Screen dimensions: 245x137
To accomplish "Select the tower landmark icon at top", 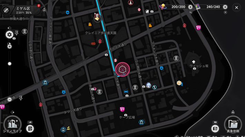I will pos(130,2).
